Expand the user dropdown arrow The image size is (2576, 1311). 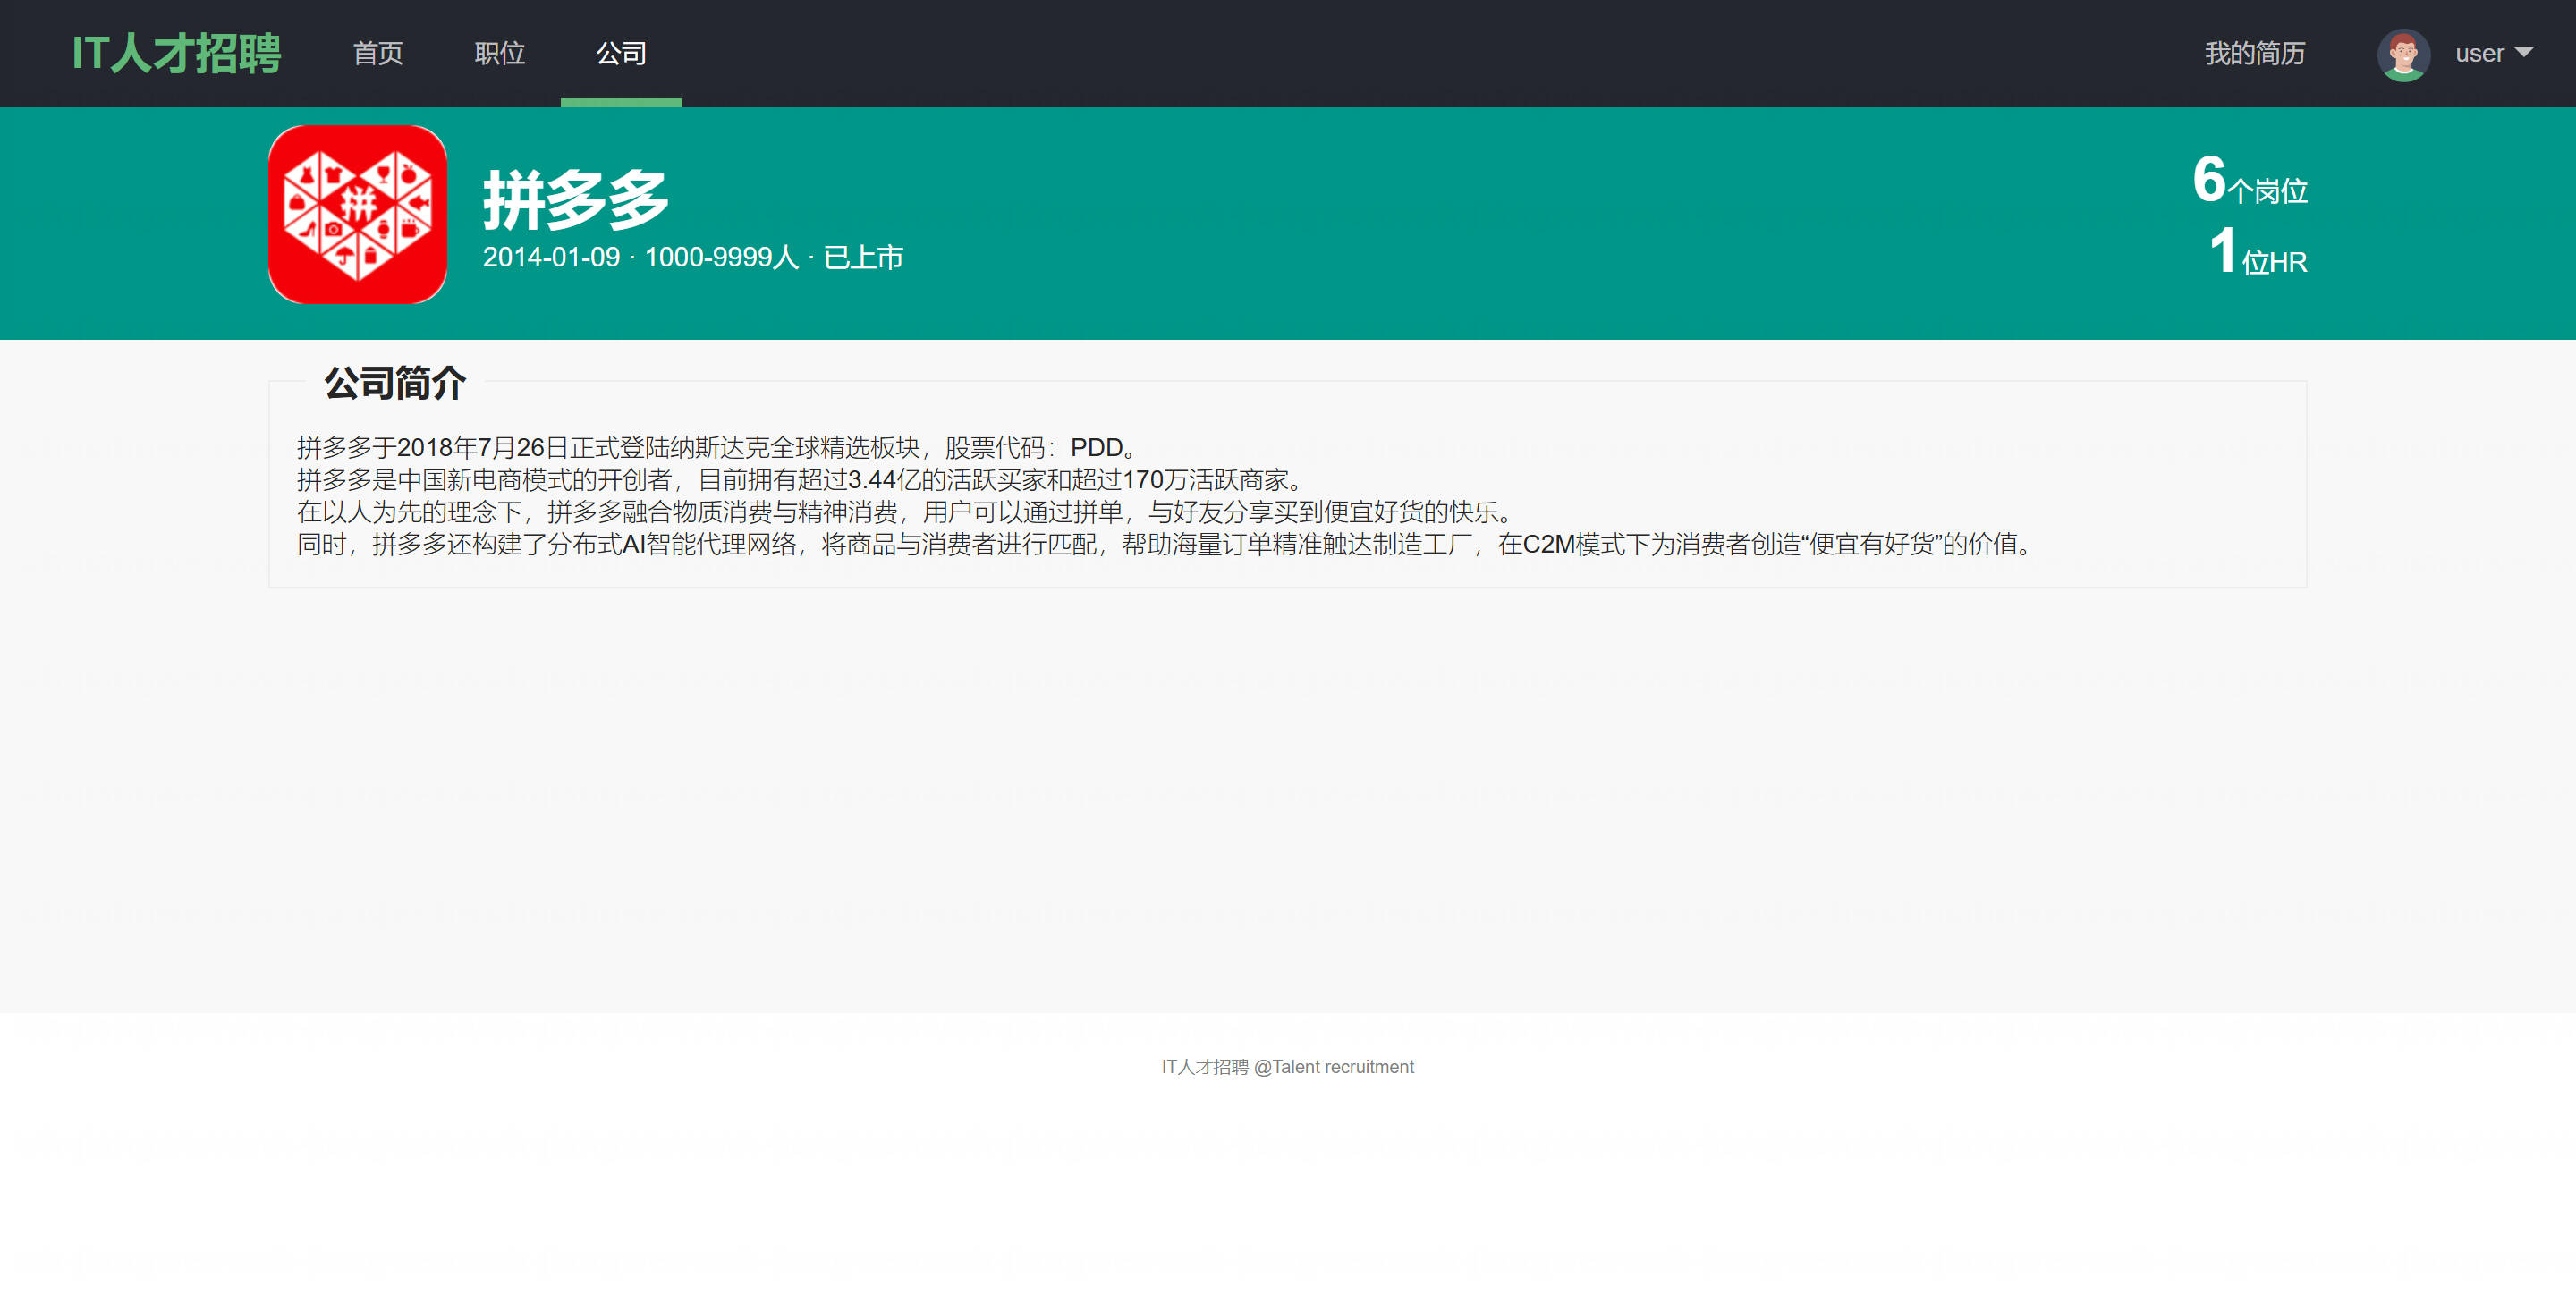pos(2523,52)
